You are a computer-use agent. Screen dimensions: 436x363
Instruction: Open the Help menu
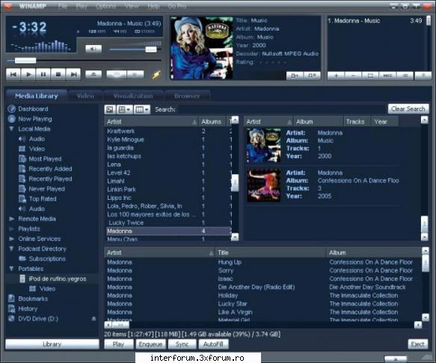click(153, 6)
